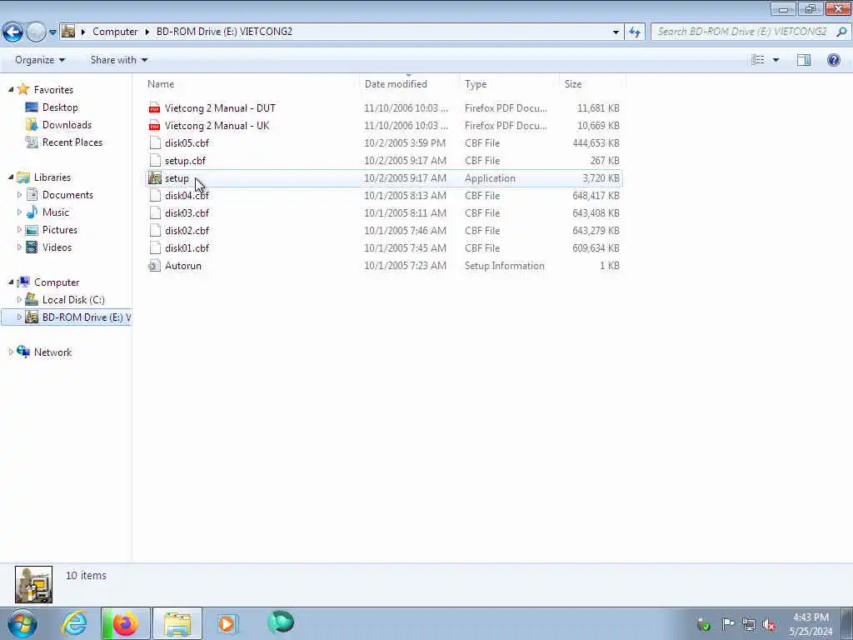Viewport: 853px width, 640px height.
Task: Click the Action Center flag tray icon
Action: click(728, 624)
